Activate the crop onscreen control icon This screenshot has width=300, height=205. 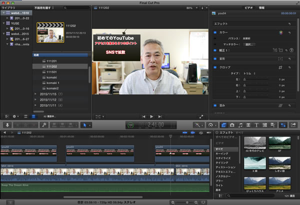[280, 67]
